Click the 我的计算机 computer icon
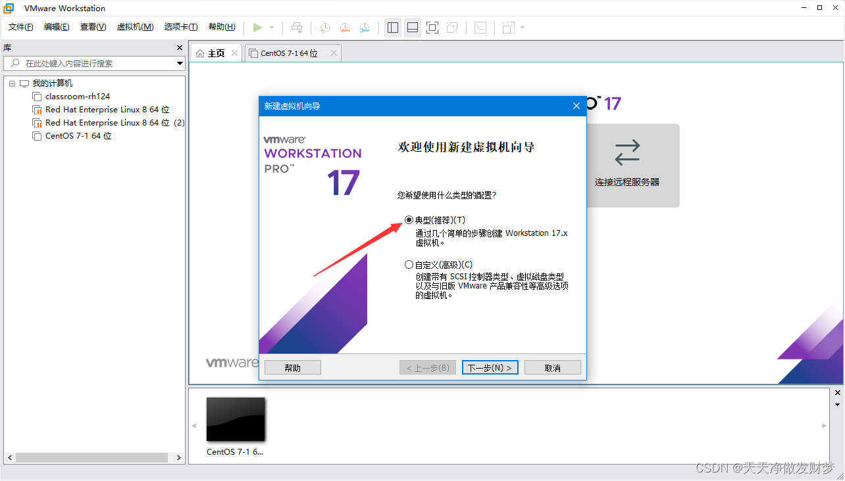This screenshot has width=845, height=481. (24, 83)
